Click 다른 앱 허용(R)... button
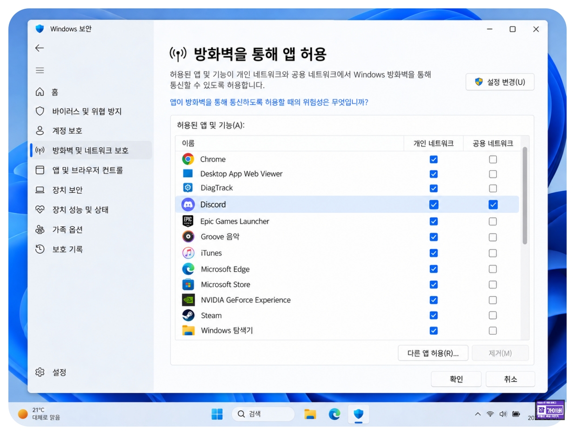Image resolution: width=575 pixels, height=435 pixels. click(x=433, y=353)
